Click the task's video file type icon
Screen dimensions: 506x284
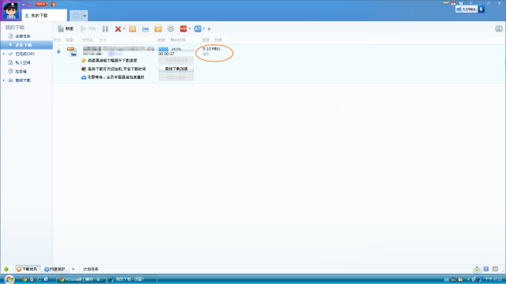point(72,51)
